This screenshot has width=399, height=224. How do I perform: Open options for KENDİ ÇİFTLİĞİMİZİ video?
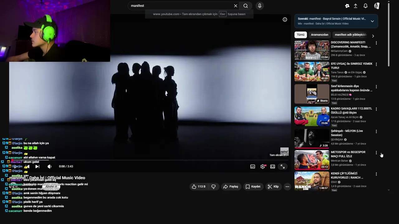(376, 174)
